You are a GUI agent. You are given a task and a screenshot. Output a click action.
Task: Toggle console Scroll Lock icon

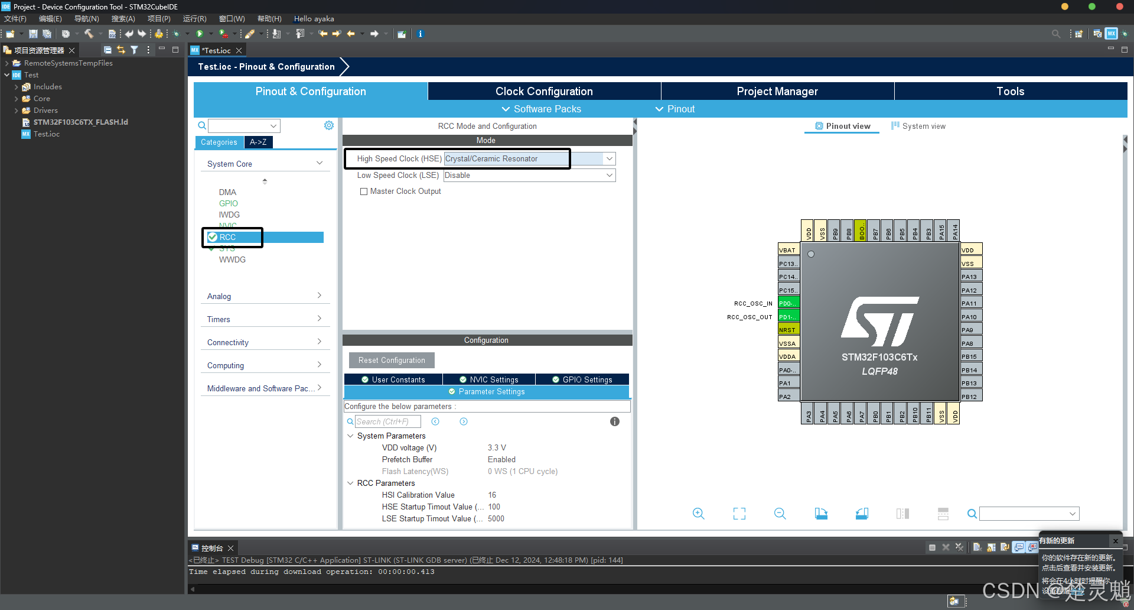[991, 547]
